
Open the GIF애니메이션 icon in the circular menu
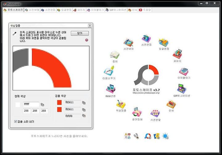(182, 89)
